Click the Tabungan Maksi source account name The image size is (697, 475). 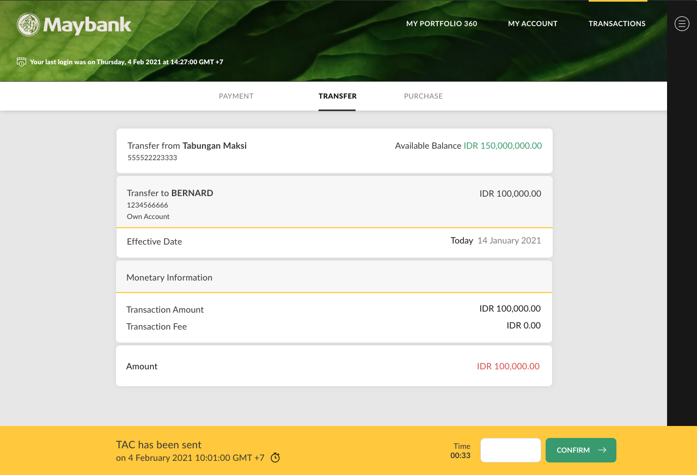click(214, 145)
